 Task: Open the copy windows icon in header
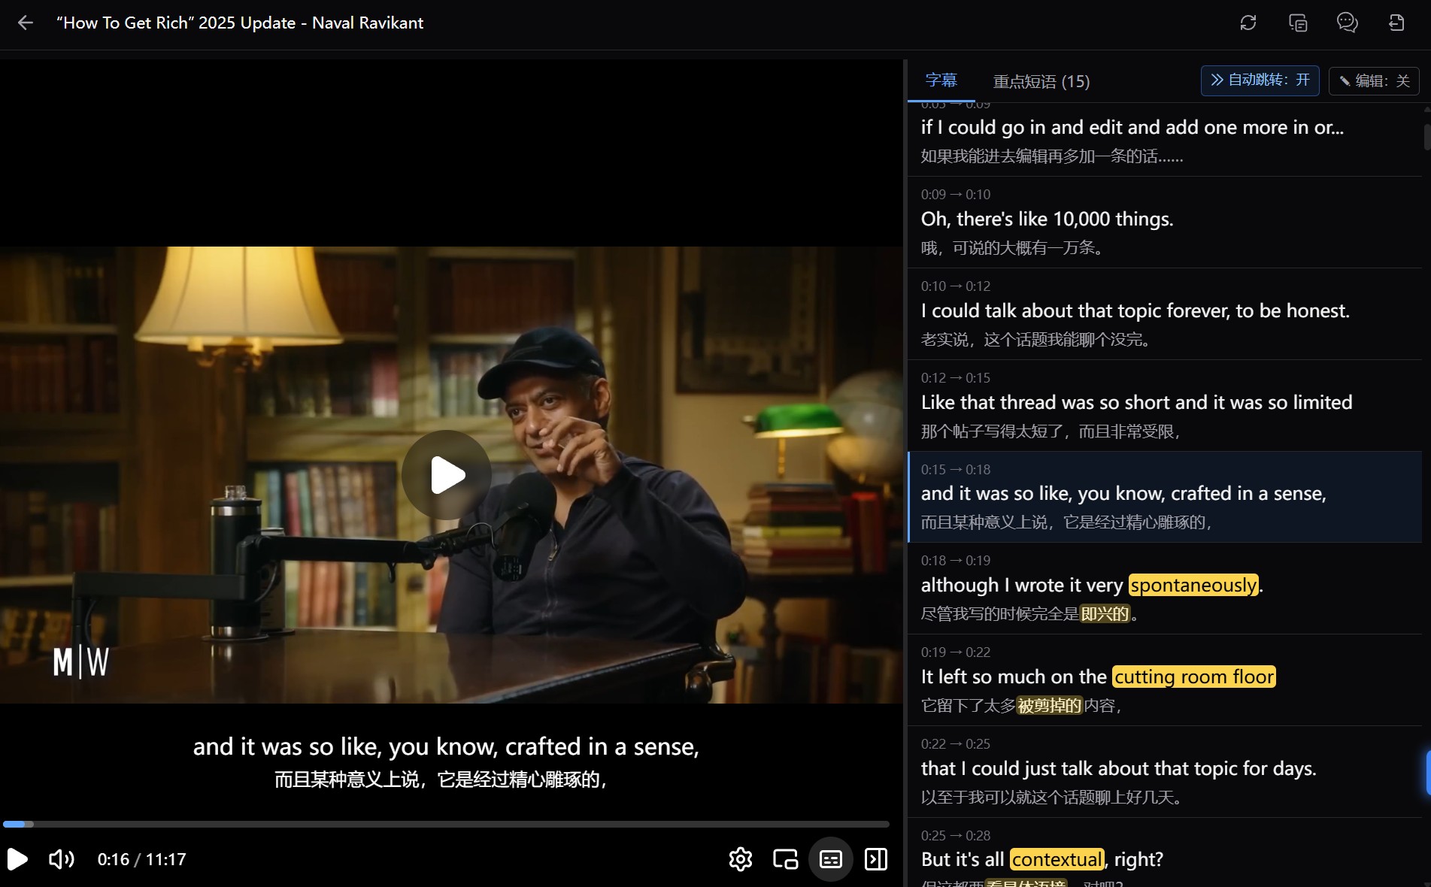(1298, 23)
